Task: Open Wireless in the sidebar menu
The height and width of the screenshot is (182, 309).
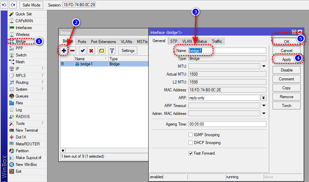Action: (x=22, y=35)
